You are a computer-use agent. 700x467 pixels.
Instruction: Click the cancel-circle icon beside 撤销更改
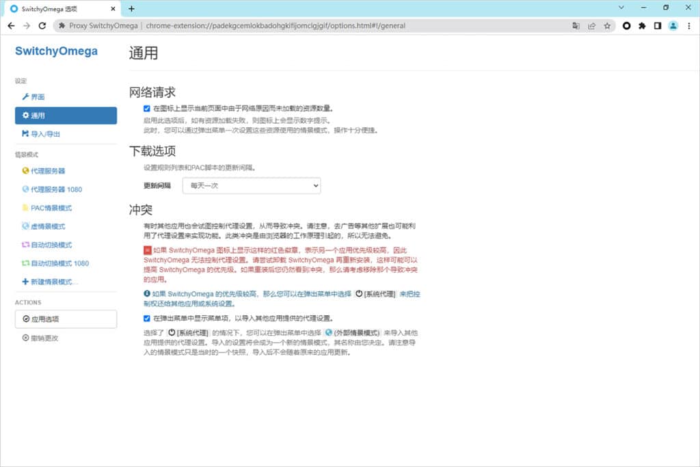coord(25,338)
